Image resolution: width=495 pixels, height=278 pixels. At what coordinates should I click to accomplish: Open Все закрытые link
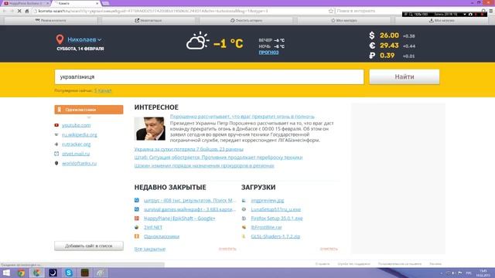(x=149, y=249)
